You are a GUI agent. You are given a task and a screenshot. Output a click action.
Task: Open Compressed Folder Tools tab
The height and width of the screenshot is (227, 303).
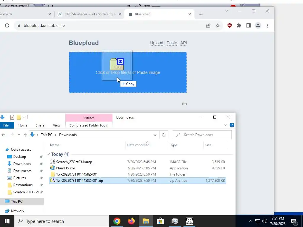pyautogui.click(x=89, y=125)
